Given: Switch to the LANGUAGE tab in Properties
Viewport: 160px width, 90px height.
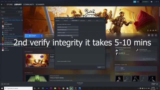Looking at the screenshot, I should point(82,20).
